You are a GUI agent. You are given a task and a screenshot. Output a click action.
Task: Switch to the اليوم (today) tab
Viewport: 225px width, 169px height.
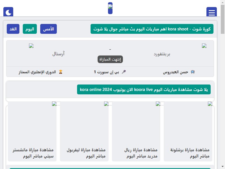coord(30,29)
